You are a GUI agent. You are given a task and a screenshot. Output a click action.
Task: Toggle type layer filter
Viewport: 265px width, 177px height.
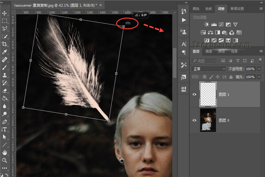coord(238,61)
